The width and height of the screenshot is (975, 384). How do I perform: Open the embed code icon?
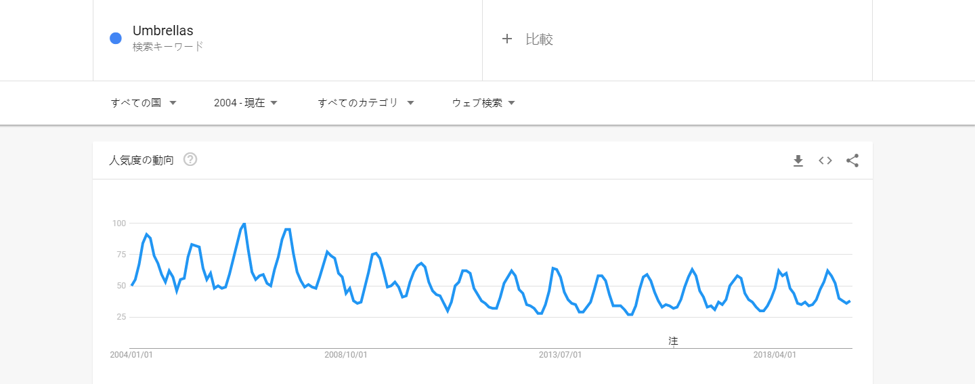tap(825, 161)
